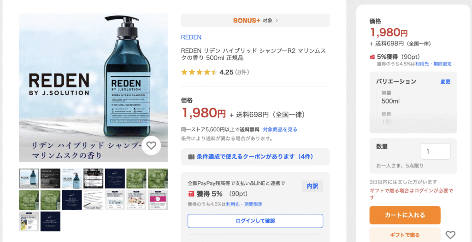
Task: Click 対象商品を見る link
Action: (280, 129)
